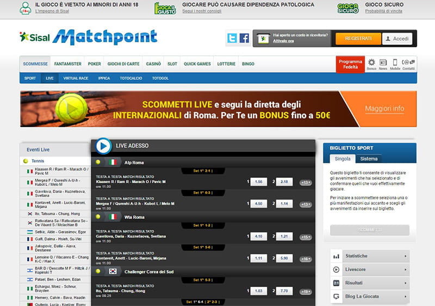Image resolution: width=435 pixels, height=306 pixels.
Task: Click the play button on the banner tennis ball
Action: tap(72, 109)
